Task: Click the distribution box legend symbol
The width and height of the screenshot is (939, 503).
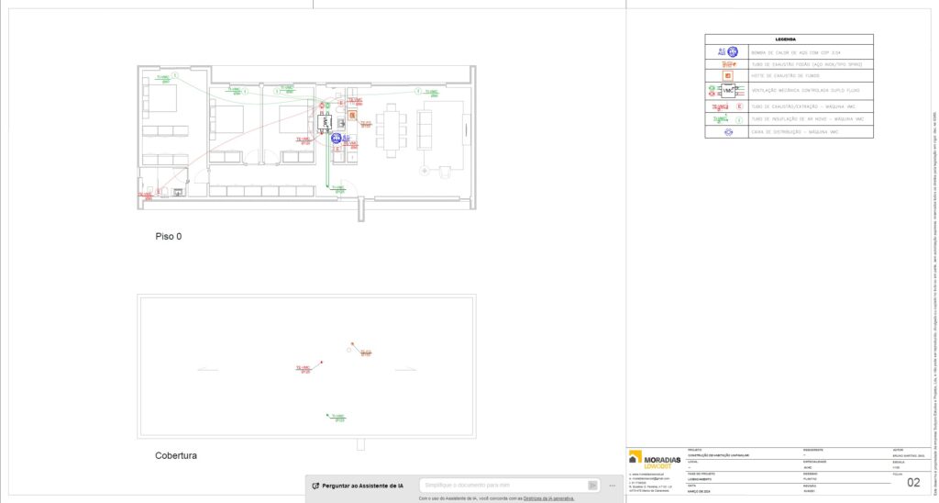Action: [x=728, y=132]
